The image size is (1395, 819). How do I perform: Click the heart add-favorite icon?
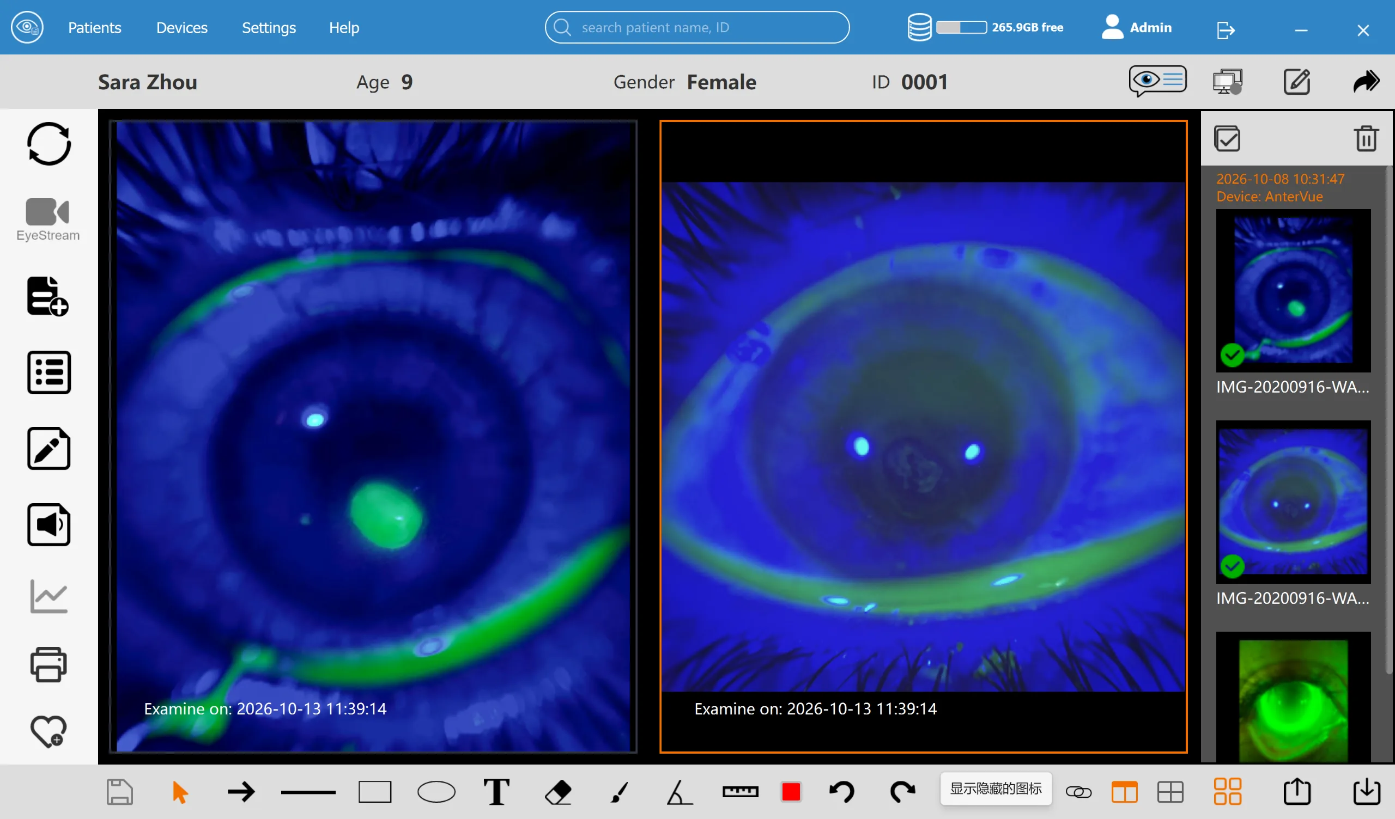(48, 731)
